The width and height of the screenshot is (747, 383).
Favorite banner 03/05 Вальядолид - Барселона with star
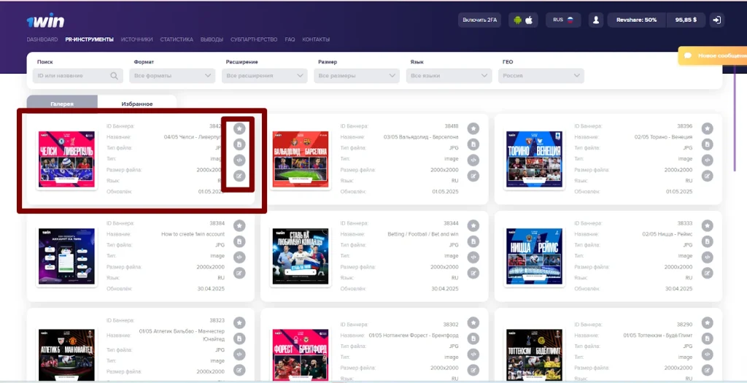473,128
